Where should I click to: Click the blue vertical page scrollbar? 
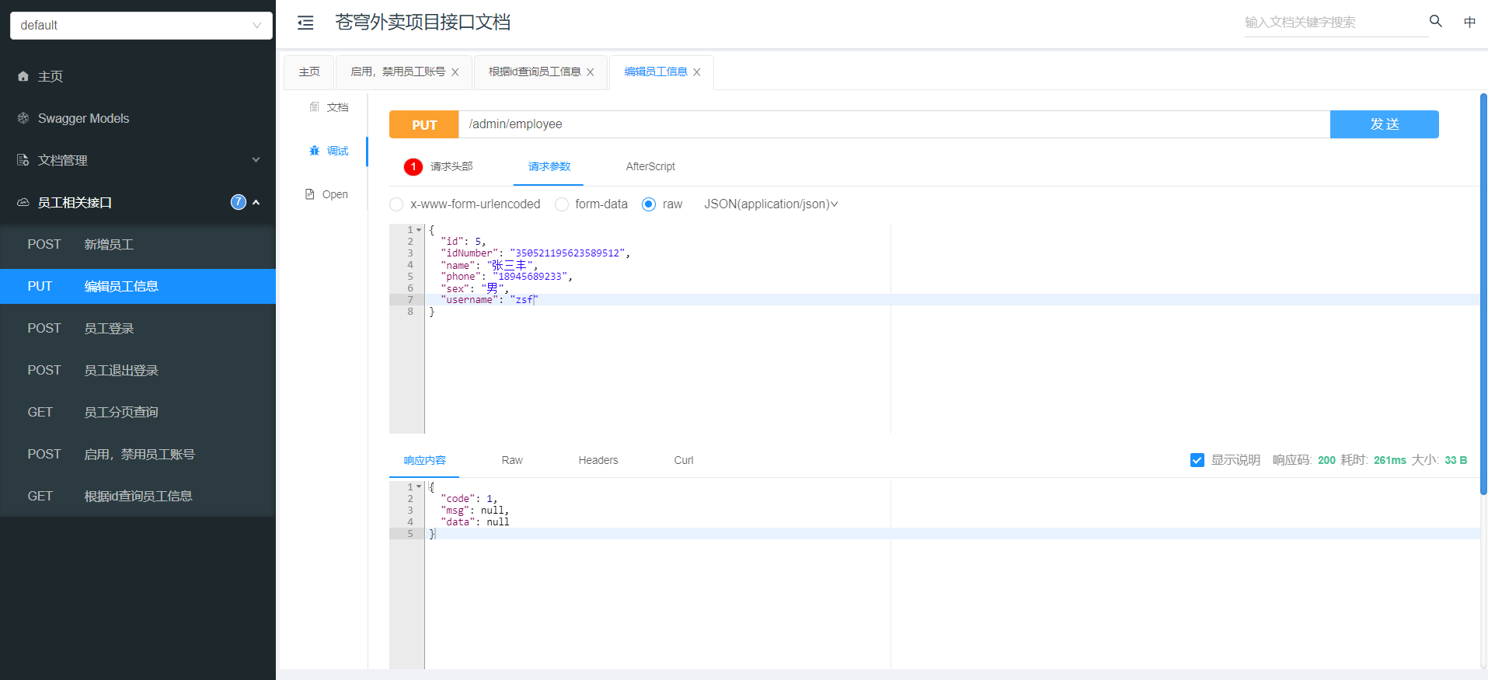point(1483,294)
